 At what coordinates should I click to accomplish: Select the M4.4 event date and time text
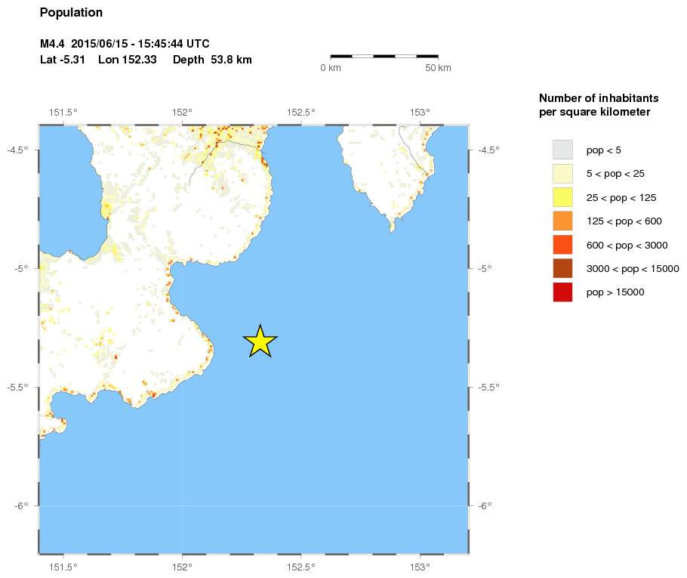(x=125, y=45)
